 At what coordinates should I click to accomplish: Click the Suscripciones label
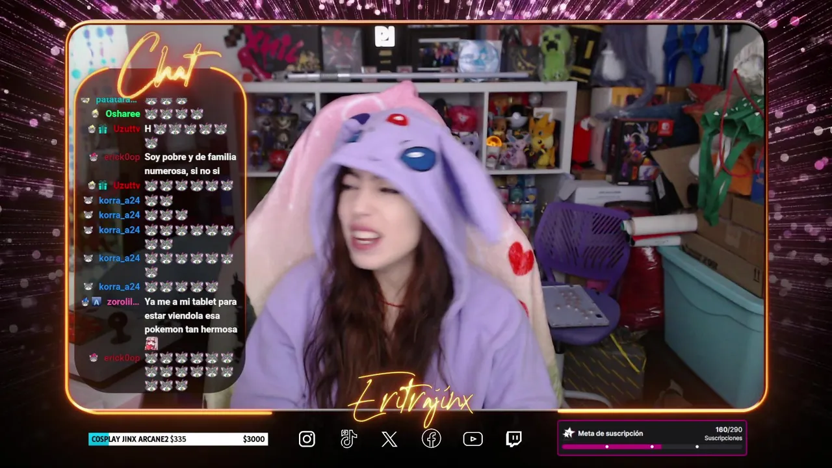[x=723, y=438]
